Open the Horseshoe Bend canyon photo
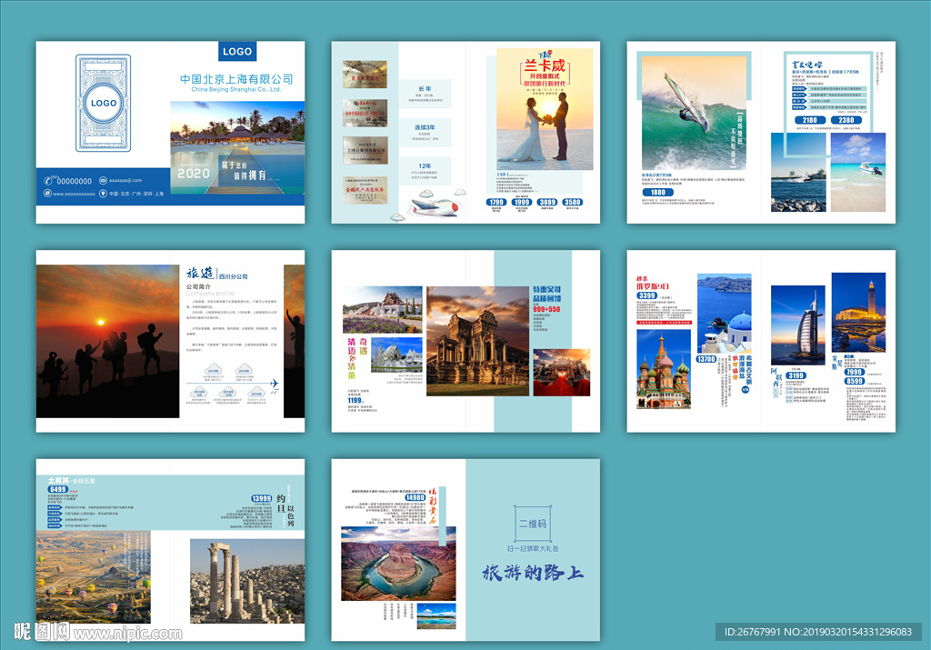 coord(398,564)
